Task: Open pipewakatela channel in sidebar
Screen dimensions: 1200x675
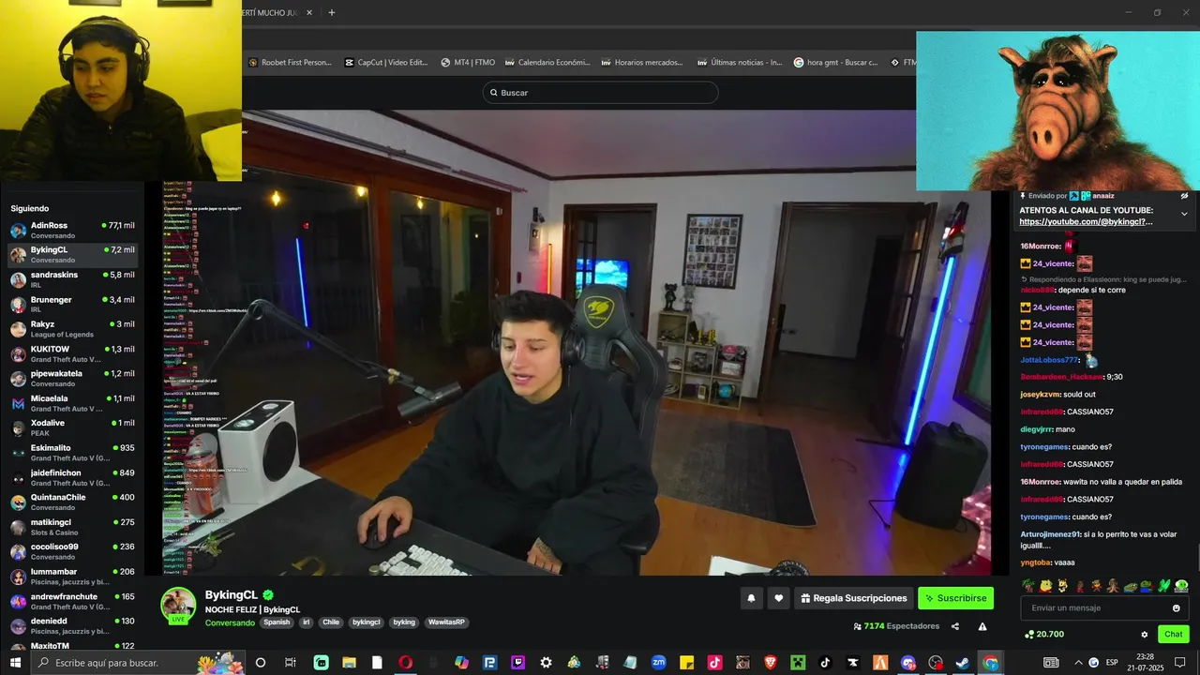Action: [73, 378]
